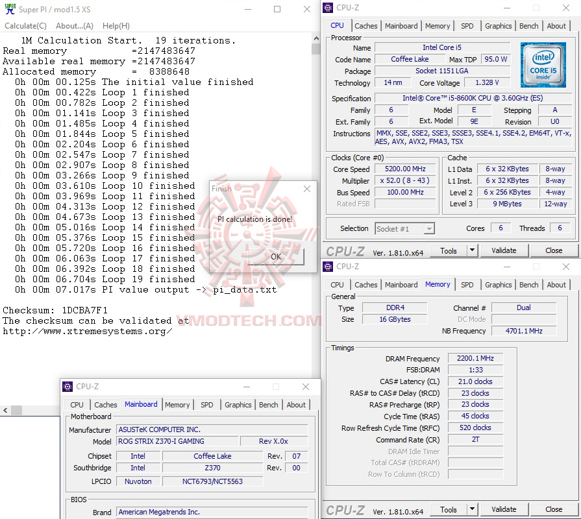Open SPD tab in Memory CPU-Z window
The width and height of the screenshot is (581, 519).
pos(467,285)
